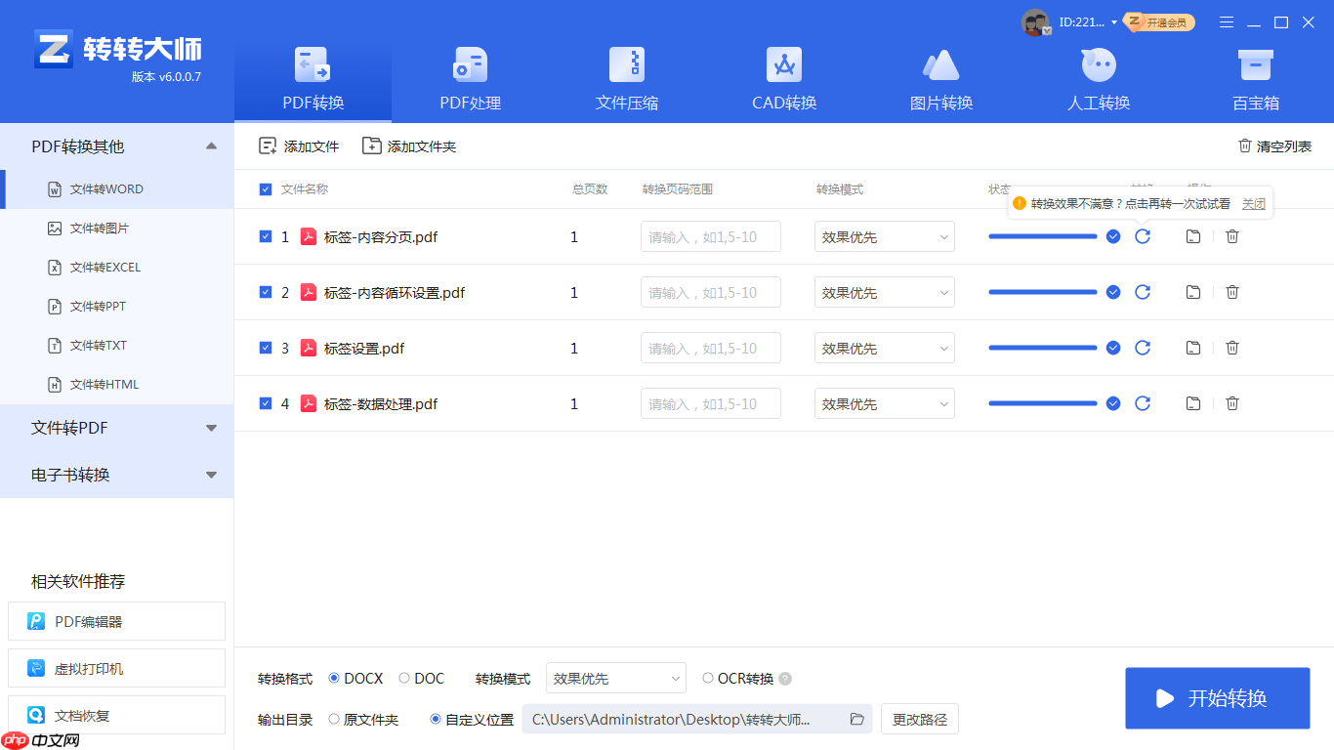
Task: Uncheck the select-all 文件名称 checkbox
Action: tap(266, 189)
